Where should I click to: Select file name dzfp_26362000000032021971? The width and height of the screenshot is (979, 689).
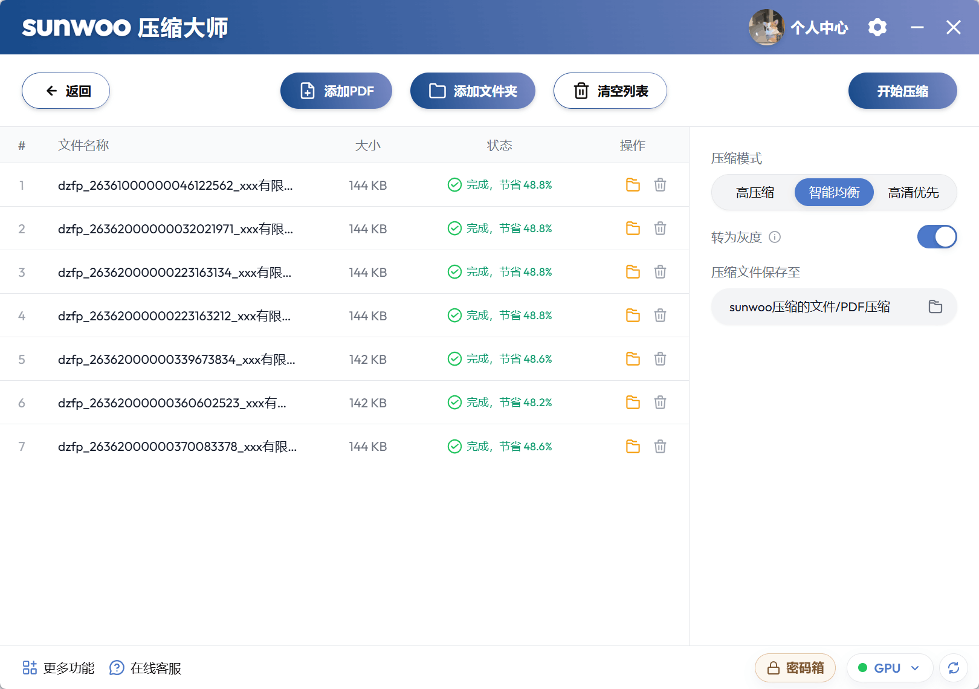tap(175, 229)
